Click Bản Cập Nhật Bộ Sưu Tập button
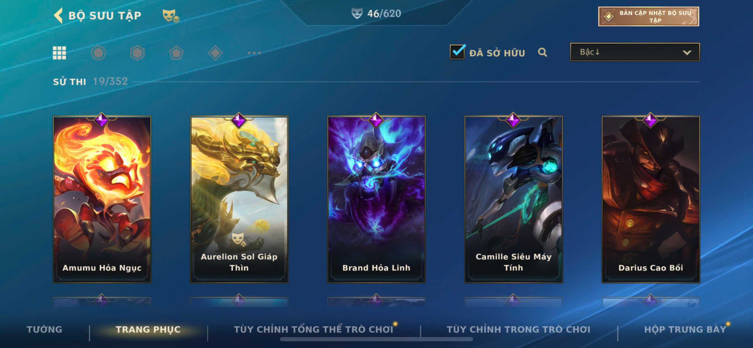Screen dimensions: 753x348 tap(648, 16)
